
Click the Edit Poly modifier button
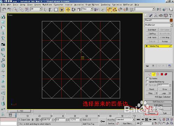[x=152, y=34]
